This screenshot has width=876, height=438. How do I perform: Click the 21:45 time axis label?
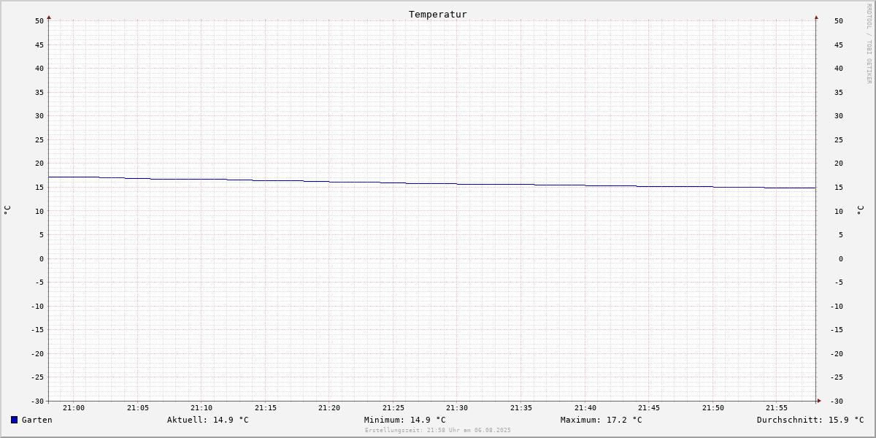click(649, 408)
